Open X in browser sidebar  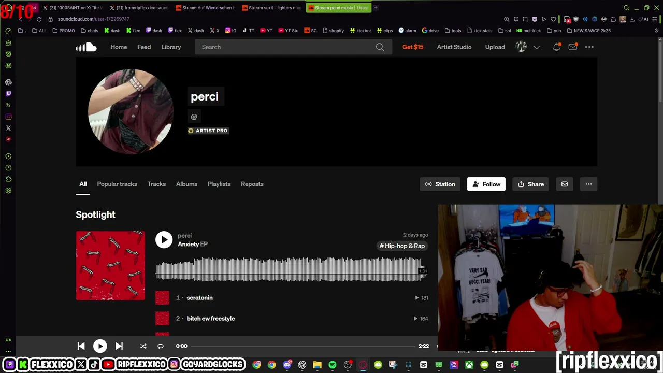[8, 128]
